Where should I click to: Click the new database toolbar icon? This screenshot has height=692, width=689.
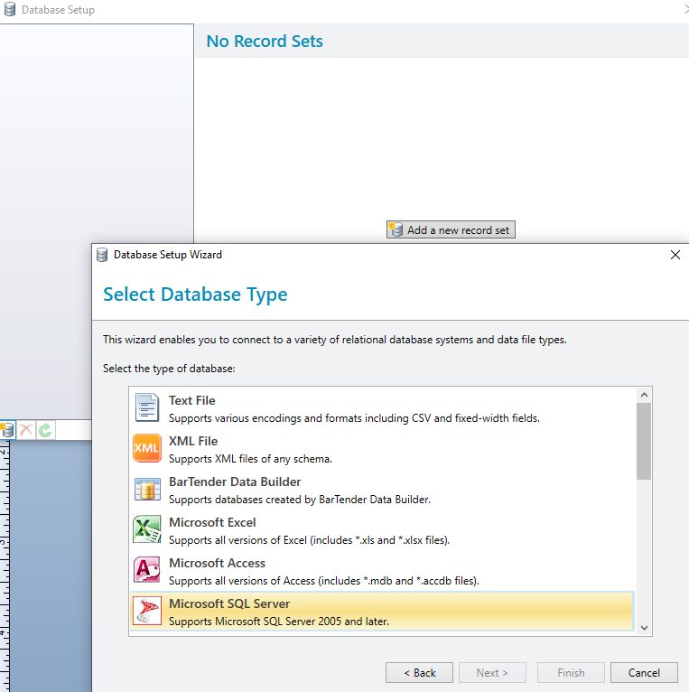(7, 430)
